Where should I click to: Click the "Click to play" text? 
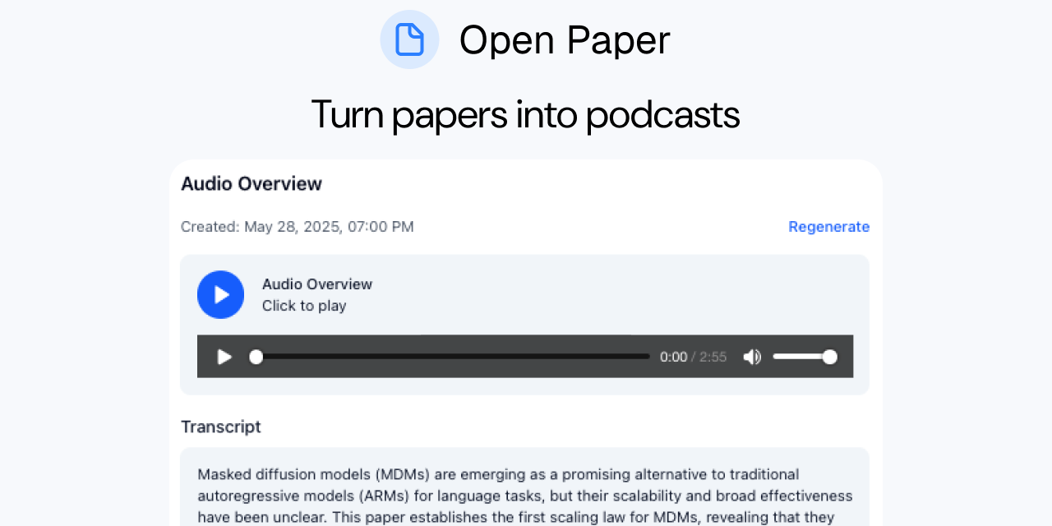pos(304,306)
